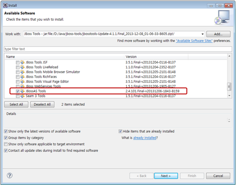
Task: Click the JBoss WebServices Tools feature icon
Action: [x=22, y=86]
